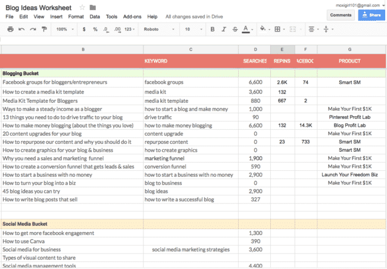387x269 pixels.
Task: Open the Help menu
Action: [152, 17]
